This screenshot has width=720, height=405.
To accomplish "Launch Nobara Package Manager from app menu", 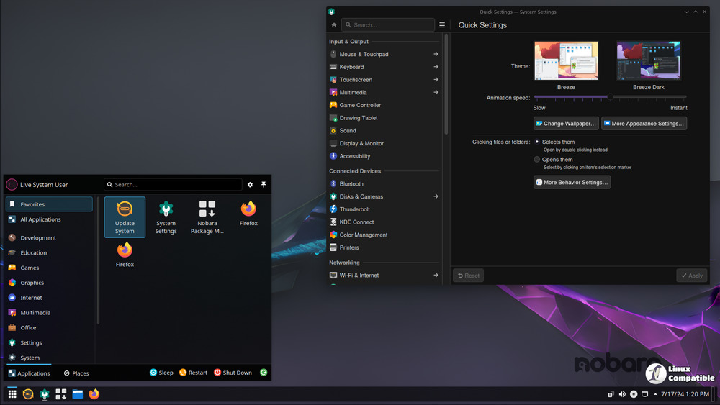I will point(207,216).
